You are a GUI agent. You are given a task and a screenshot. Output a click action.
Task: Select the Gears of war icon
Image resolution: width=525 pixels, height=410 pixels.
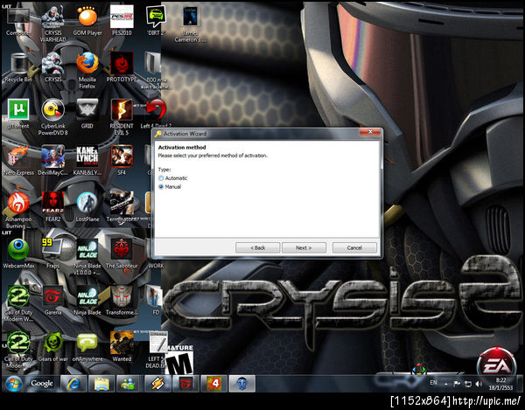tap(52, 347)
